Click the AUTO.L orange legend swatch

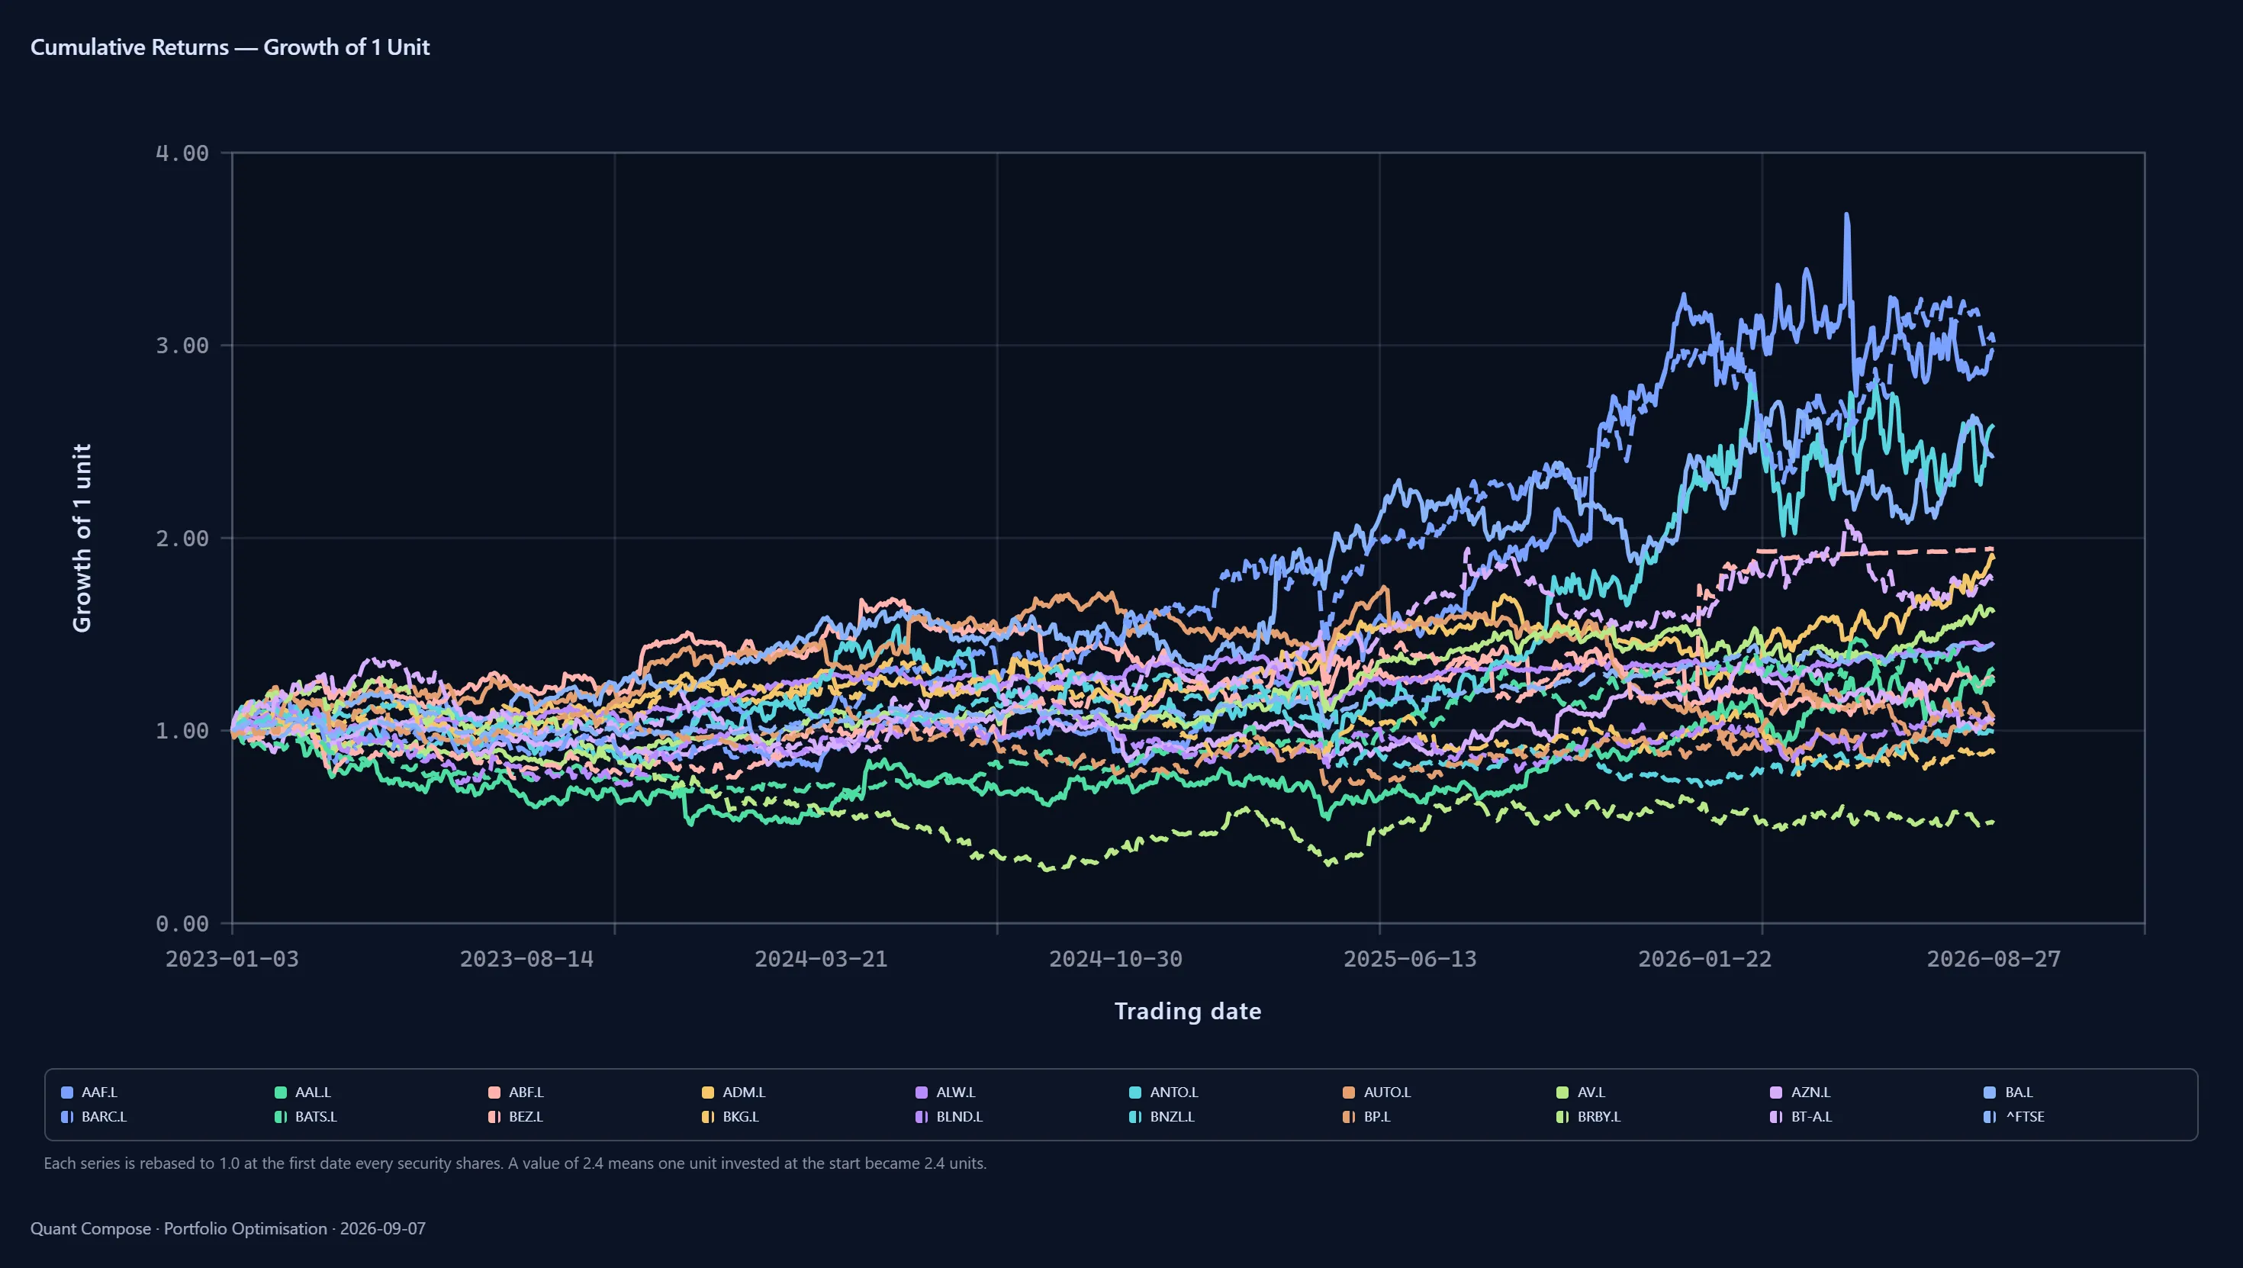point(1349,1092)
